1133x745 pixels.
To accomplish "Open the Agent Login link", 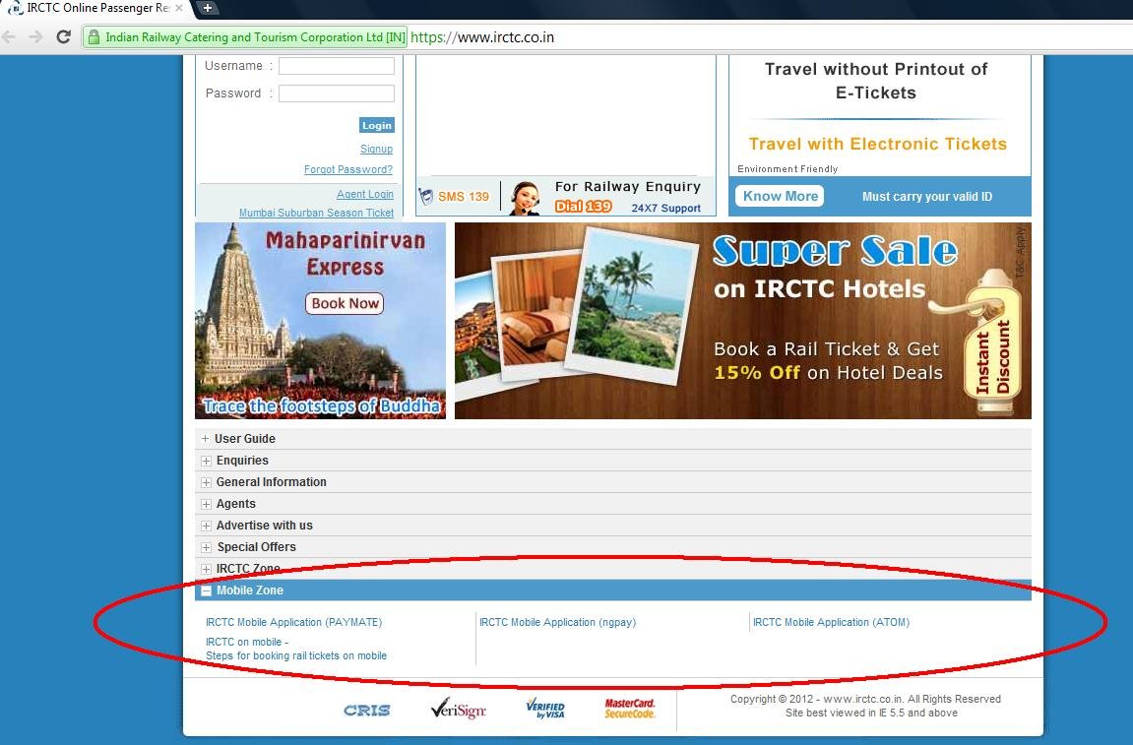I will [x=365, y=194].
